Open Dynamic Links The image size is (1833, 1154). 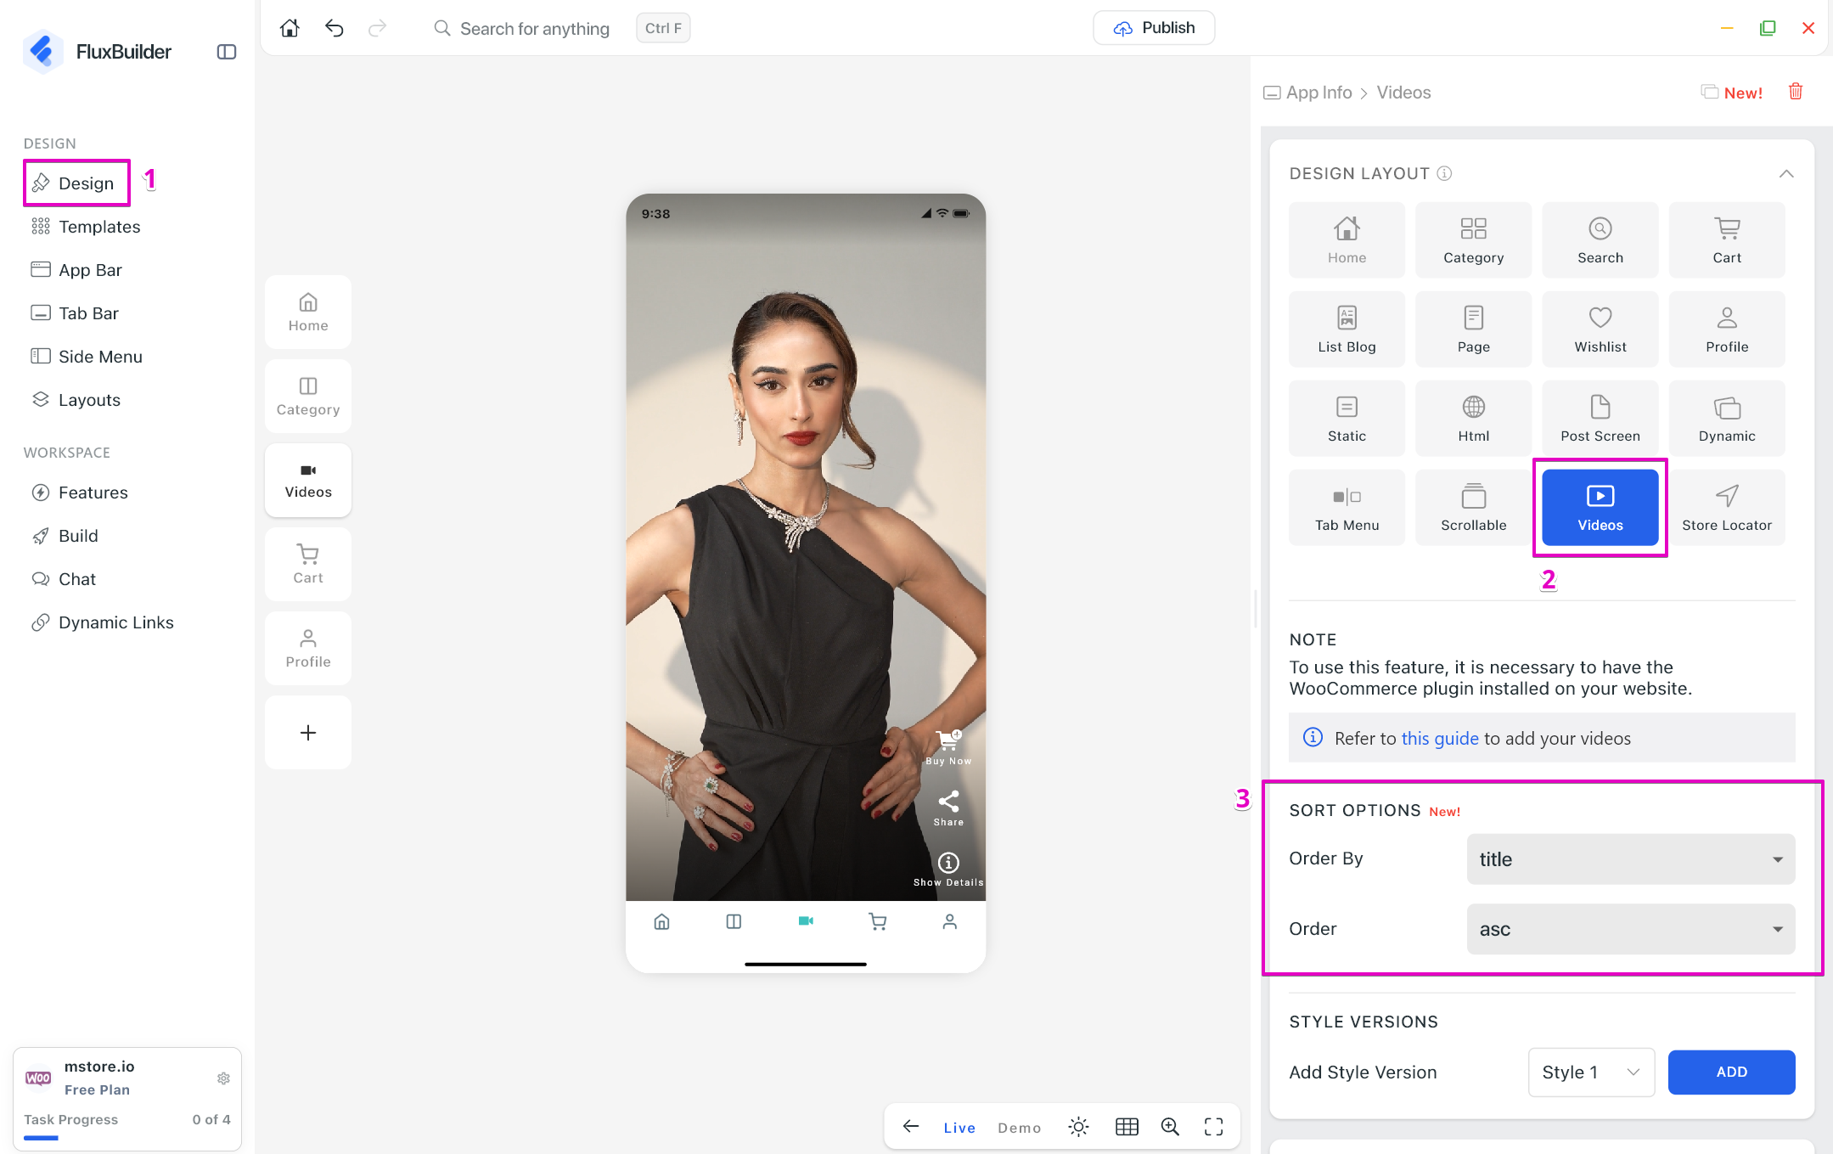pyautogui.click(x=103, y=622)
